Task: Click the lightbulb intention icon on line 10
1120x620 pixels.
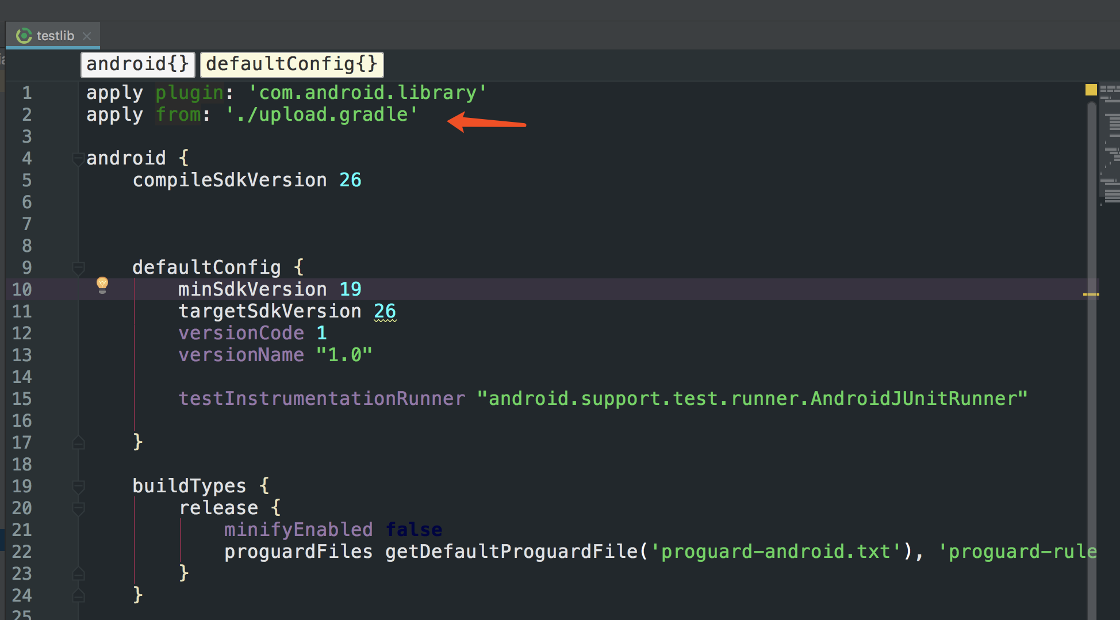Action: click(102, 285)
